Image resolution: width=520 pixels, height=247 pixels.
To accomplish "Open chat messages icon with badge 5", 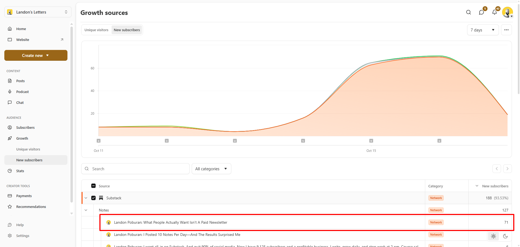I will (x=482, y=12).
